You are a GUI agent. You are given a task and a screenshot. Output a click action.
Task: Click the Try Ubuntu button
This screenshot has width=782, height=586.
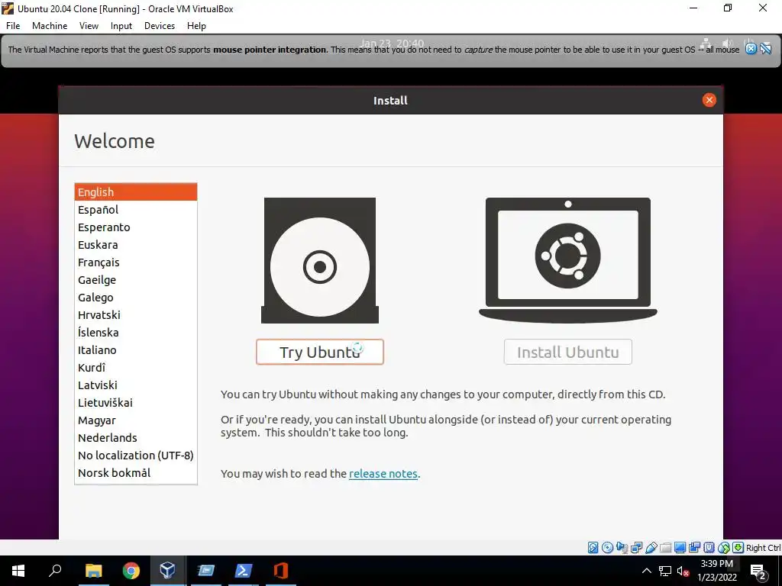point(320,353)
